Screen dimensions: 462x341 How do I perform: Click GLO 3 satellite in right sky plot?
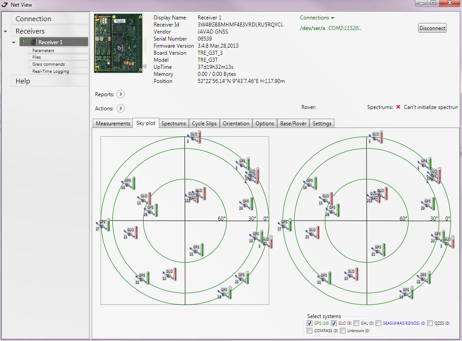coord(376,137)
